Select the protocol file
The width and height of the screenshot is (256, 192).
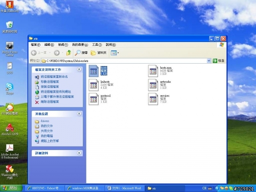point(100,99)
